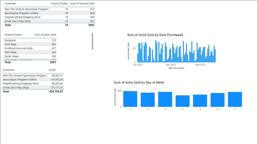Click the product sold value 951
The height and width of the screenshot is (144, 257).
coord(92,21)
